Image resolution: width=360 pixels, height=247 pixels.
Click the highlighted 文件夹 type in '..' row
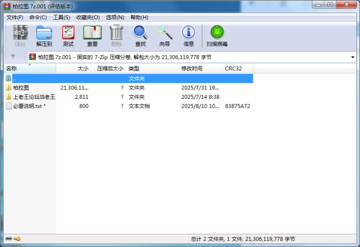(x=137, y=79)
